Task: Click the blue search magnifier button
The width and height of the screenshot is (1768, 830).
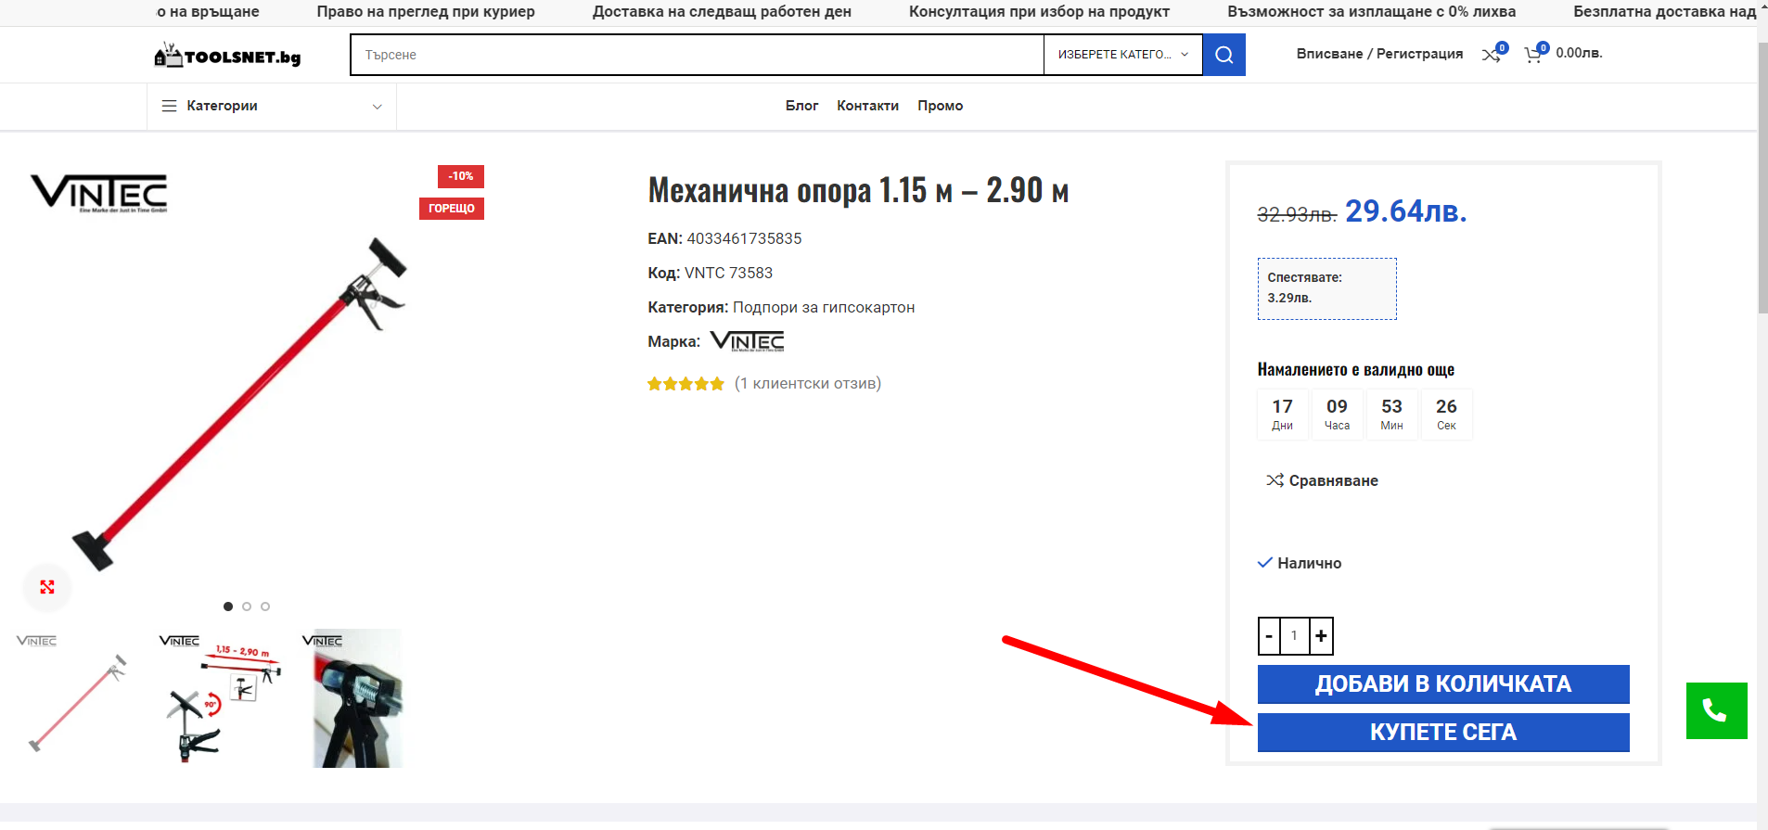Action: [x=1224, y=55]
